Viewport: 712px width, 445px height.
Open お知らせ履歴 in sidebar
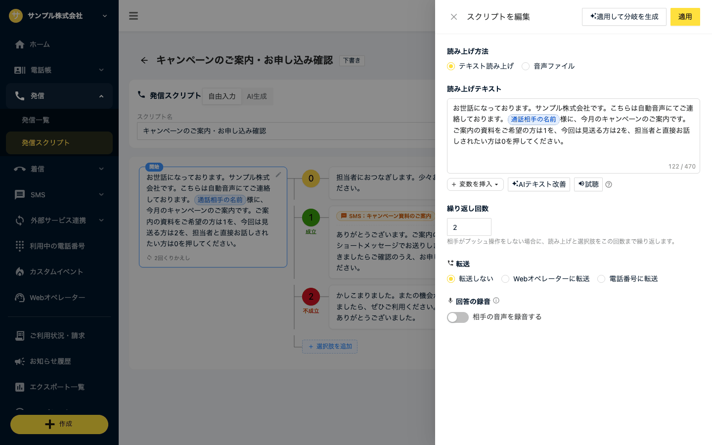pos(59,361)
